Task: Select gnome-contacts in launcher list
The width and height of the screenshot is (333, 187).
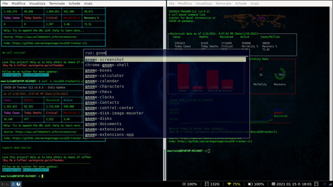Action: pos(165,103)
